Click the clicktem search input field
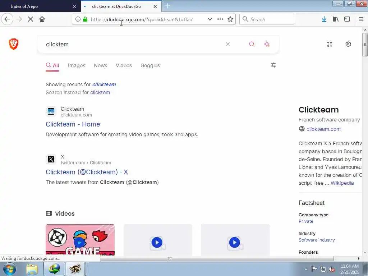The width and height of the screenshot is (368, 276). (x=134, y=44)
